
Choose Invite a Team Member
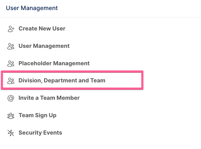(49, 98)
